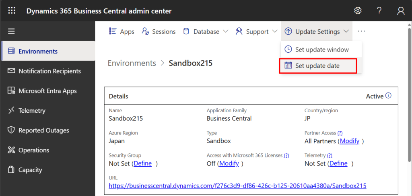Open Reported Outages shield item
The height and width of the screenshot is (196, 412).
[43, 130]
